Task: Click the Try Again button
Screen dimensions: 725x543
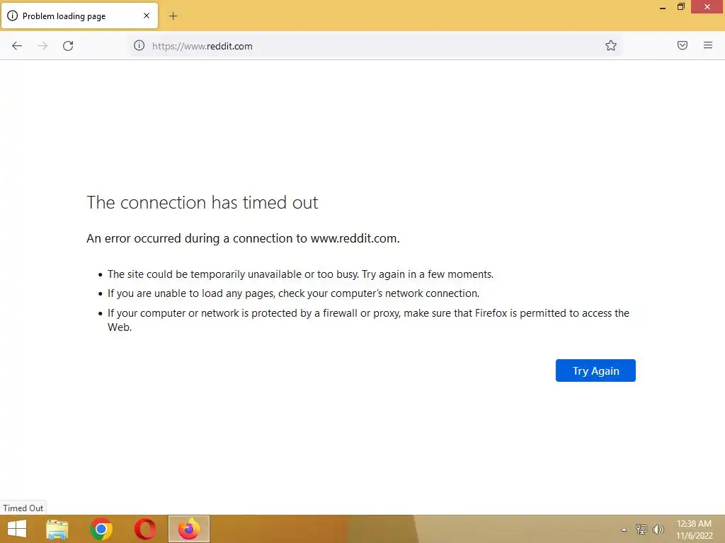Action: click(595, 370)
